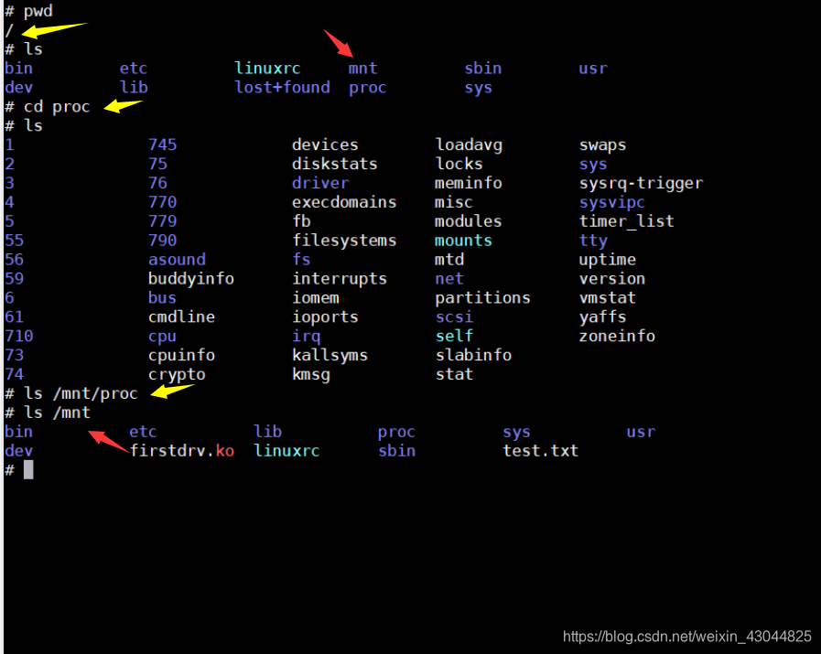Click the '710' process directory entry
This screenshot has width=821, height=654.
pos(19,336)
